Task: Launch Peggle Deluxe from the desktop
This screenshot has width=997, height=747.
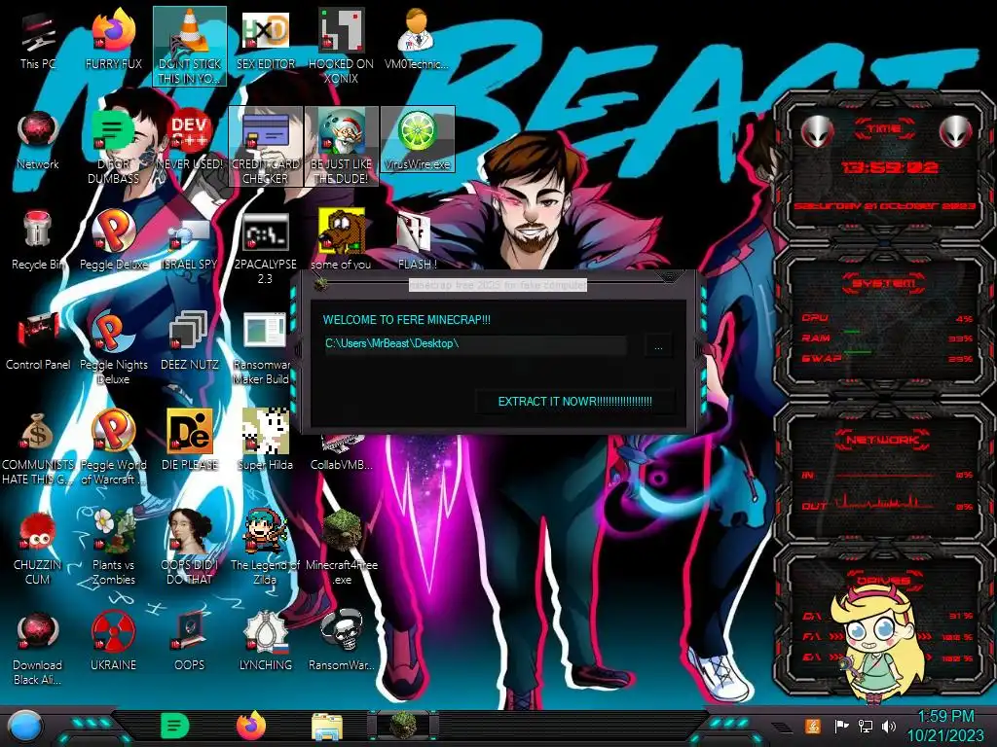Action: (113, 240)
